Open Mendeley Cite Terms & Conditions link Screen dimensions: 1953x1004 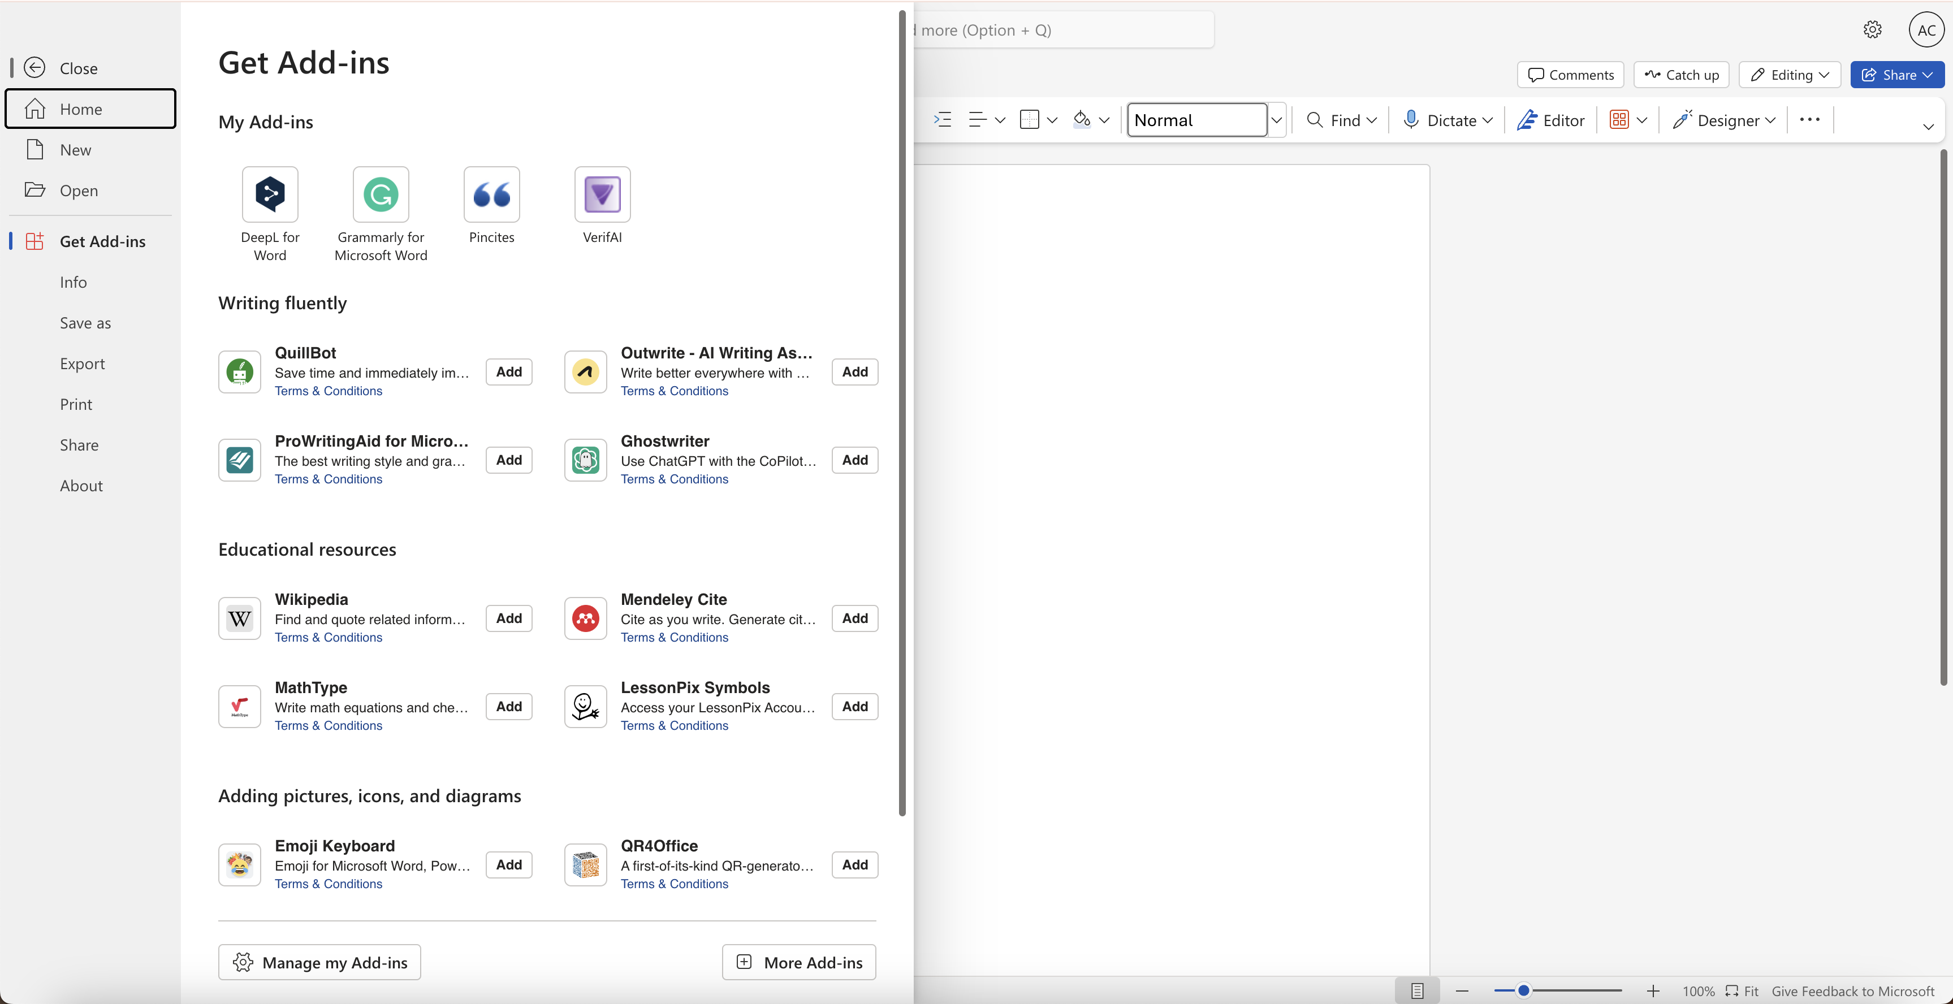point(674,637)
